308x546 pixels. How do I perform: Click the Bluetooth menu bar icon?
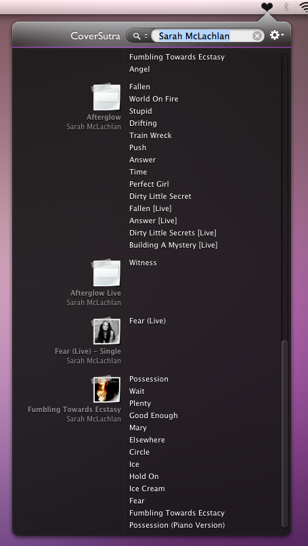click(286, 7)
